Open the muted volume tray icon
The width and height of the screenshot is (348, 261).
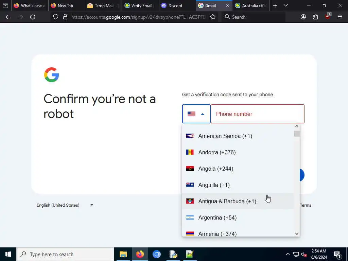pyautogui.click(x=304, y=254)
